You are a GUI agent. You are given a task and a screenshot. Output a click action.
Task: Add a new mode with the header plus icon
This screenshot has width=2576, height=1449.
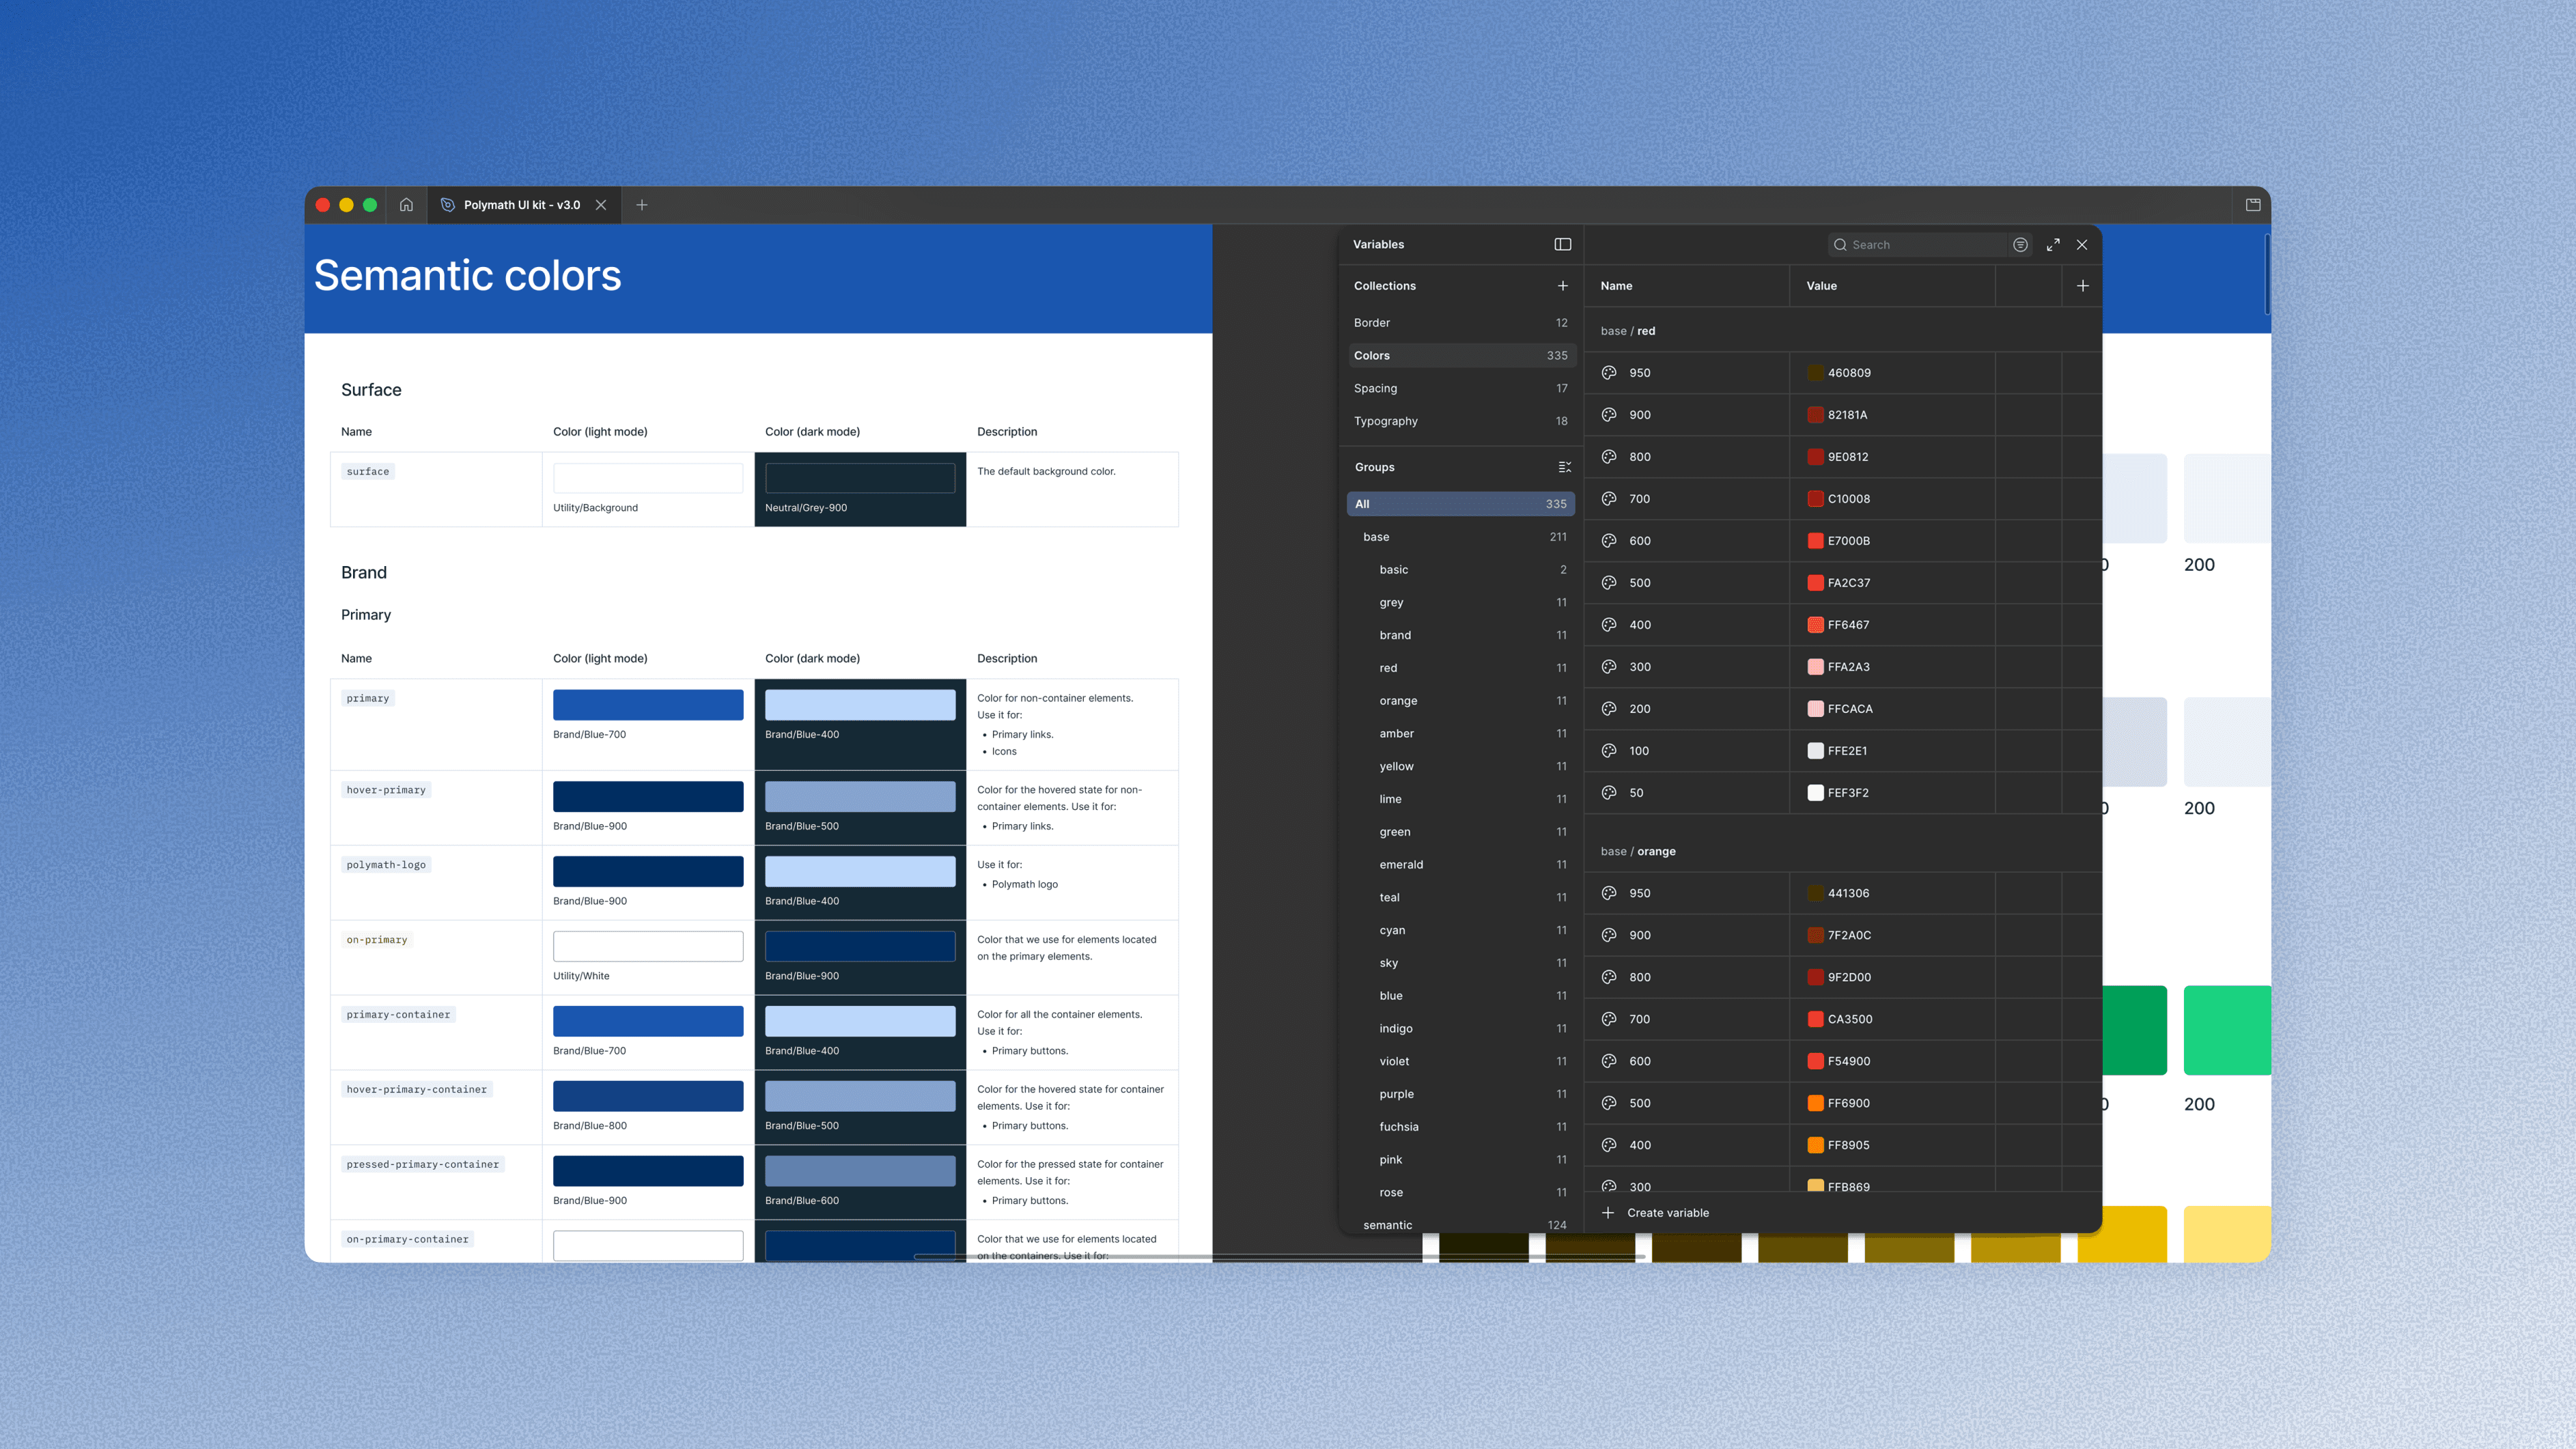[2082, 286]
